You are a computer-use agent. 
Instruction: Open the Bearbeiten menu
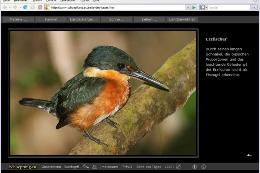[x=21, y=1]
